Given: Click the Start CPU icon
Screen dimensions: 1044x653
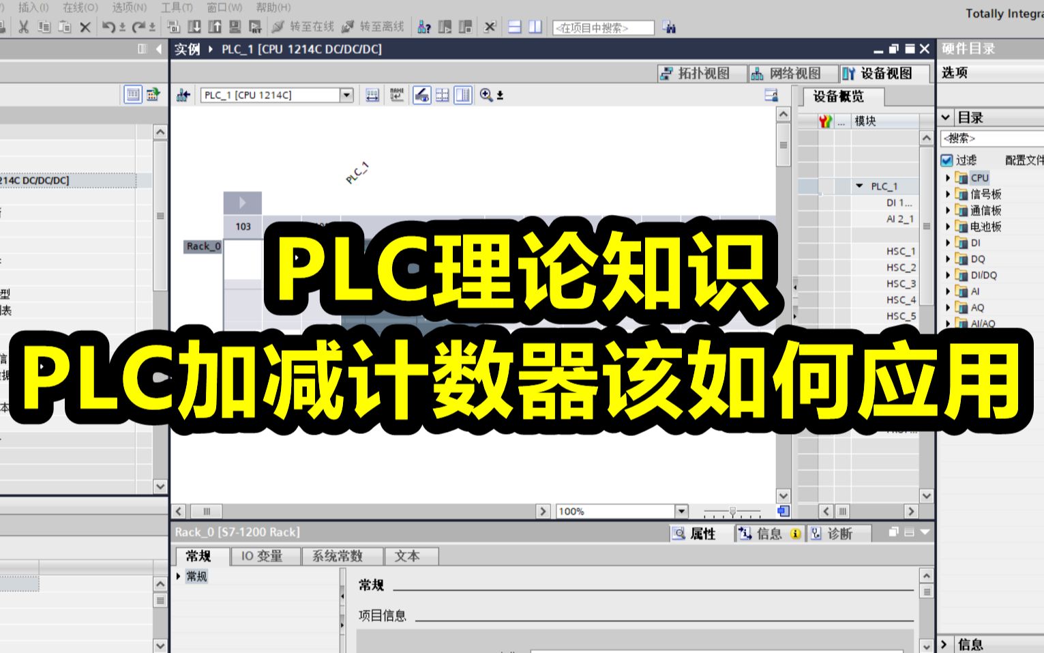Looking at the screenshot, I should [x=445, y=27].
